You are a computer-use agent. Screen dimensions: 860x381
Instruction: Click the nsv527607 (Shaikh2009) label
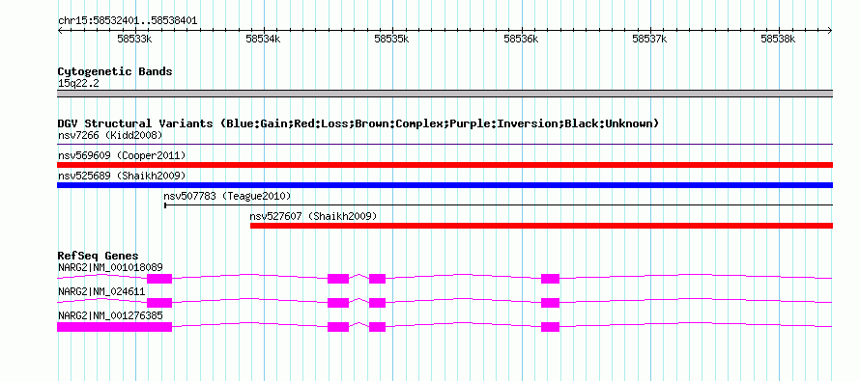coord(314,216)
